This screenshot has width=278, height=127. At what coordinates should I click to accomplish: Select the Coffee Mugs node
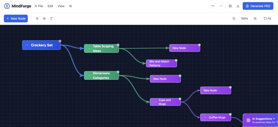click(x=216, y=117)
